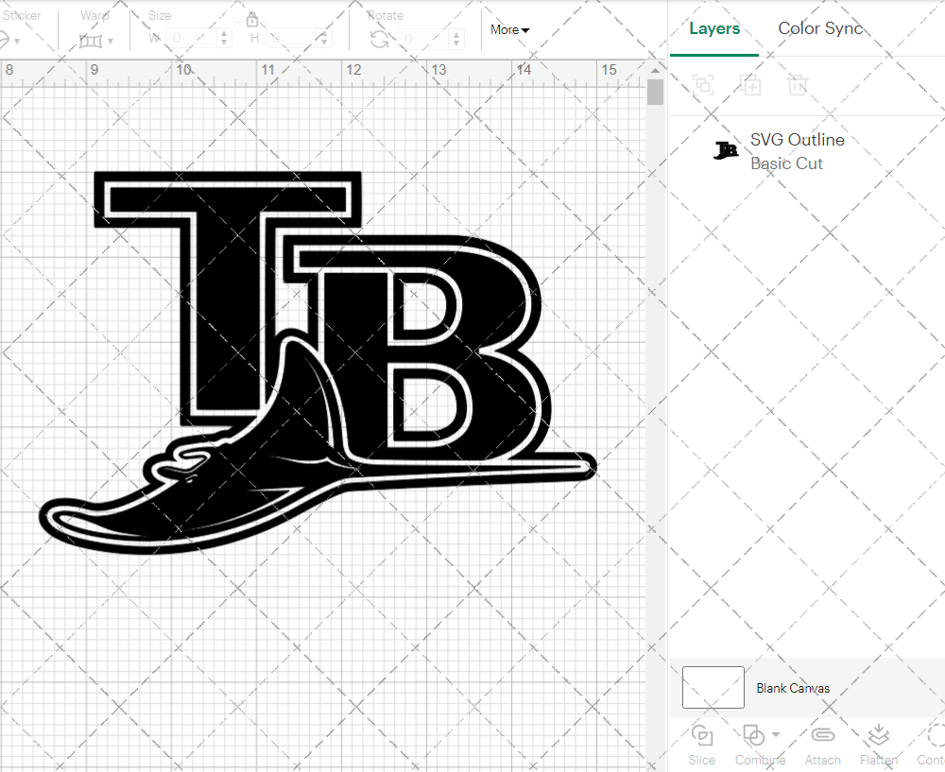Click the Width size input field
Image resolution: width=945 pixels, height=772 pixels.
192,39
